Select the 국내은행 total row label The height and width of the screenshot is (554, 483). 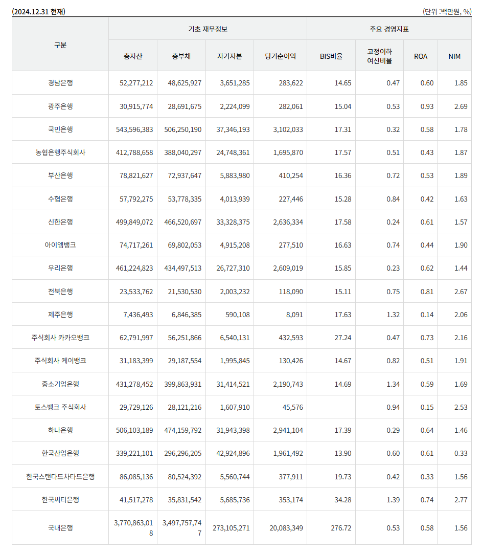coord(60,528)
